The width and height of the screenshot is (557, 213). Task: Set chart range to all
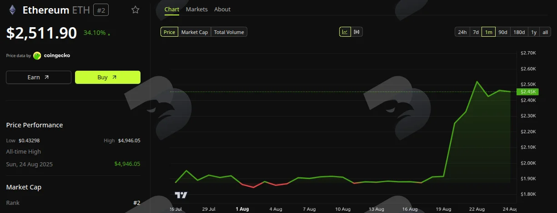pos(545,32)
